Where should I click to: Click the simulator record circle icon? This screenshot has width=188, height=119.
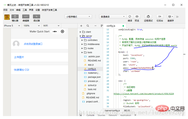62,31
